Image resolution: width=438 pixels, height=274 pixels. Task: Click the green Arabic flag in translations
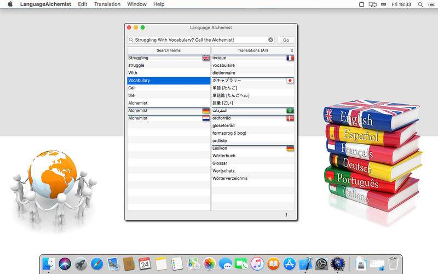point(290,111)
